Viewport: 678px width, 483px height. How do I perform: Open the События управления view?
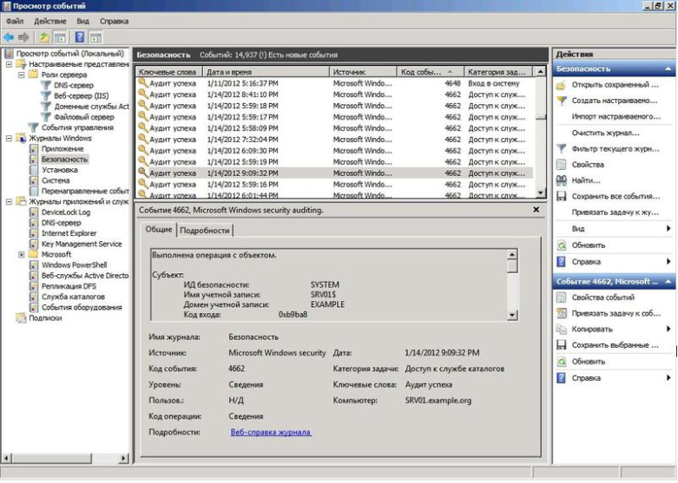coord(77,127)
